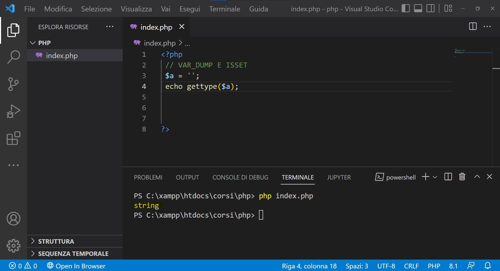Change encoding UTF-8 in status bar
Viewport: 500px width, 271px height.
[x=386, y=266]
